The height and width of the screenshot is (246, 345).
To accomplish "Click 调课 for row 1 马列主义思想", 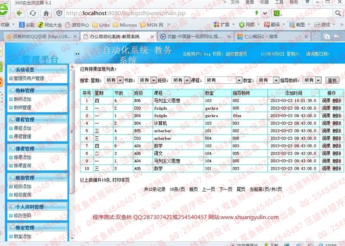I will (x=326, y=101).
